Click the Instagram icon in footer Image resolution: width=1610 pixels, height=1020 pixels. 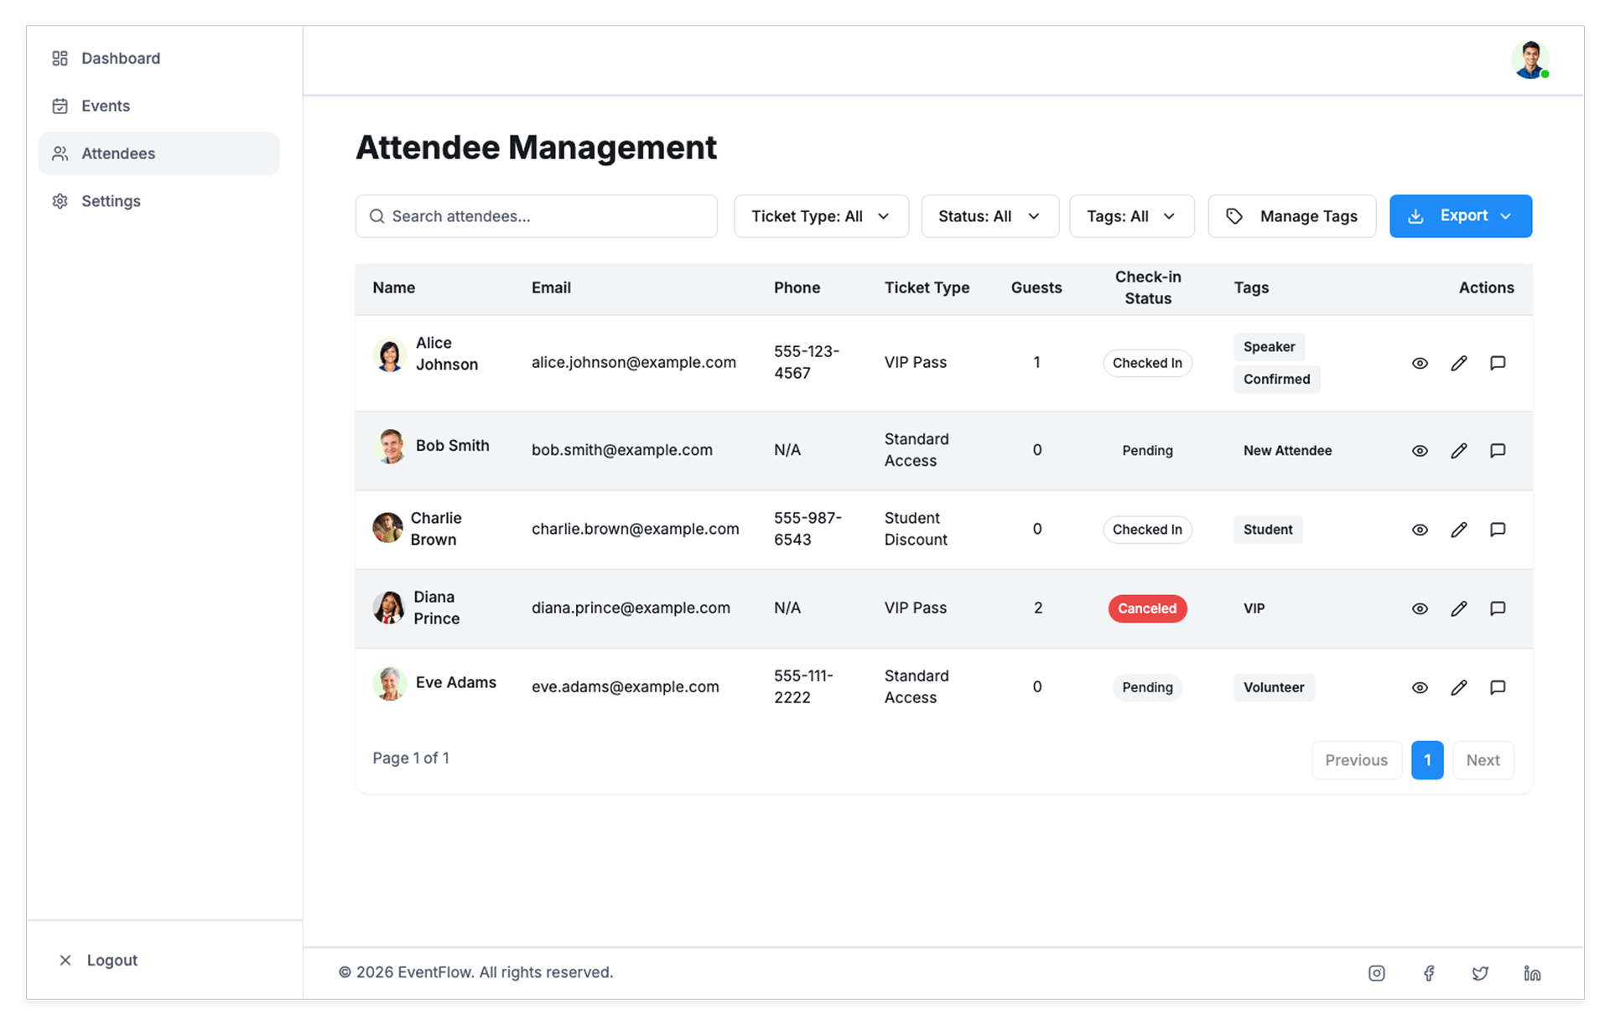click(1376, 973)
